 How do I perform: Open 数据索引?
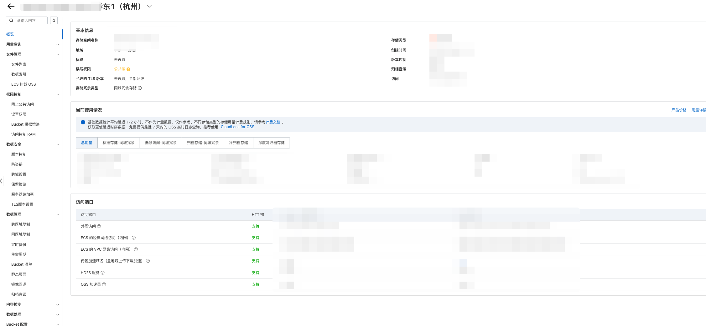(x=19, y=74)
